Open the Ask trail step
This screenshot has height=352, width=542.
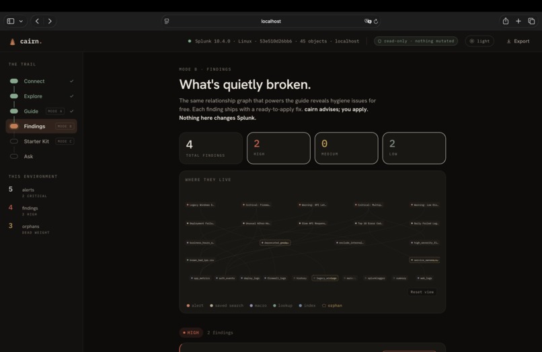(42, 156)
